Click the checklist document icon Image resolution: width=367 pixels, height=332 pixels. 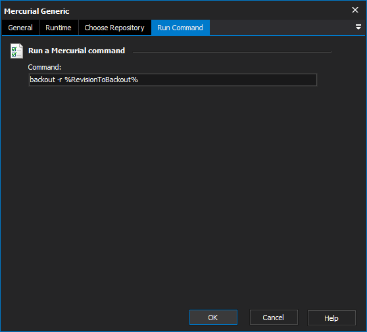click(x=16, y=51)
